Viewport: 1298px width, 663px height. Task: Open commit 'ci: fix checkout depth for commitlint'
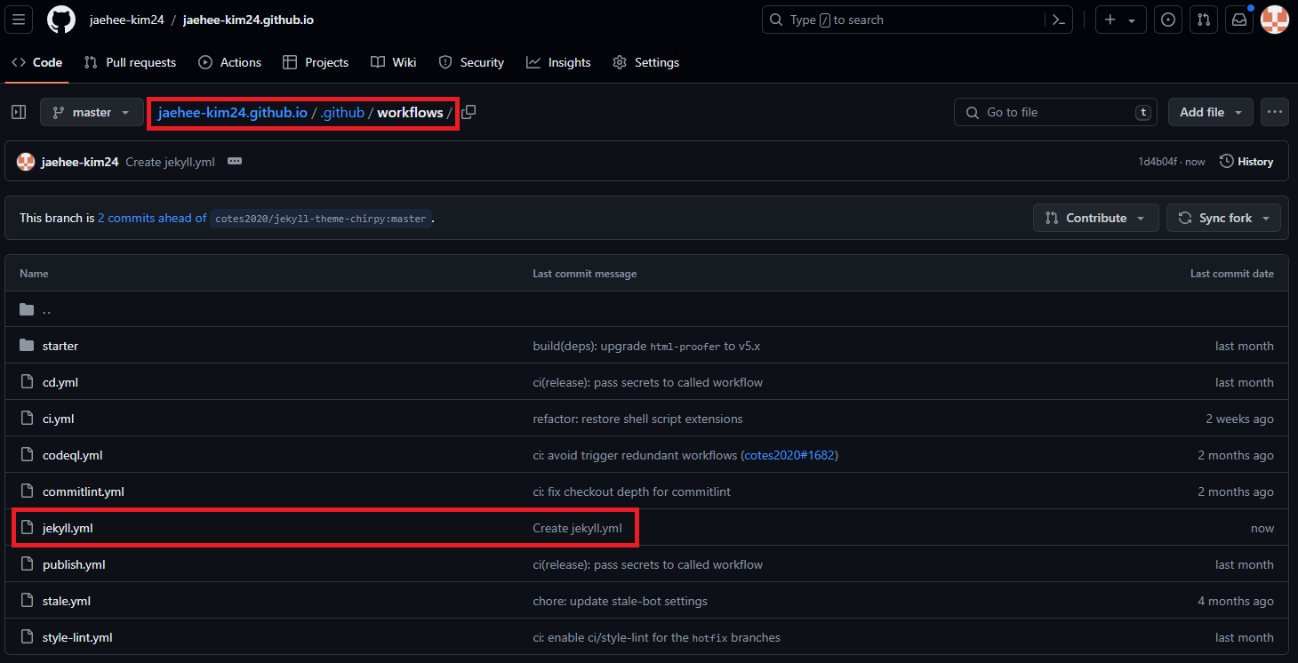(632, 491)
